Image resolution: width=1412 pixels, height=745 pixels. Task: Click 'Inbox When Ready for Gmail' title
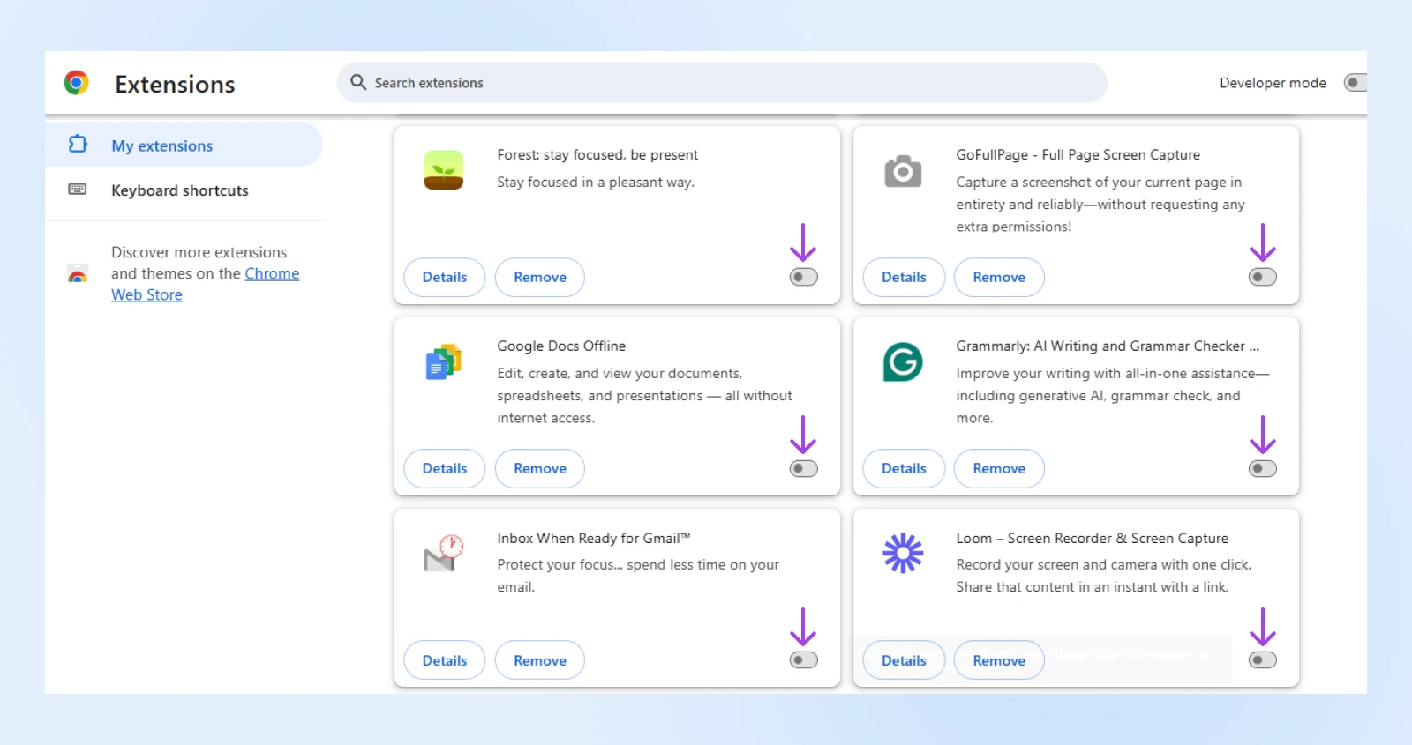pyautogui.click(x=594, y=538)
